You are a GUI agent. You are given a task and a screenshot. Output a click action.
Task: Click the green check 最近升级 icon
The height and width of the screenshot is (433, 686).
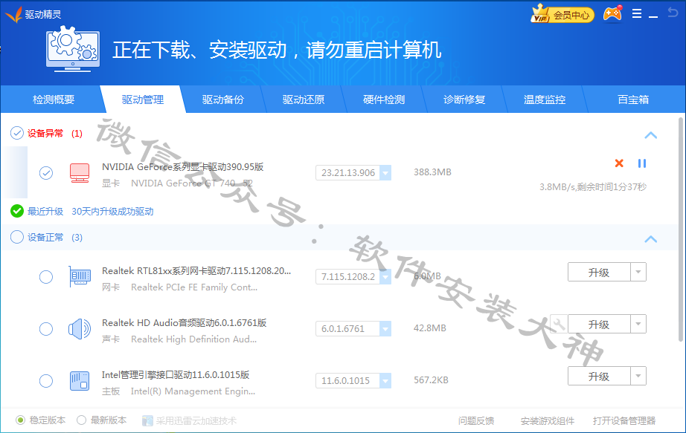[17, 211]
